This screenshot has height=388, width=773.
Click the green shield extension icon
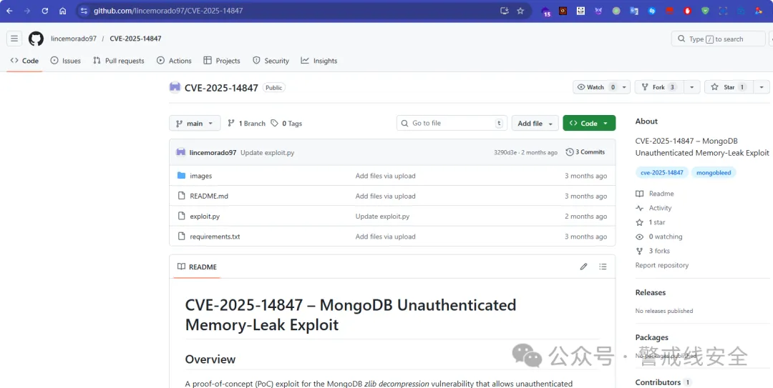pos(705,11)
